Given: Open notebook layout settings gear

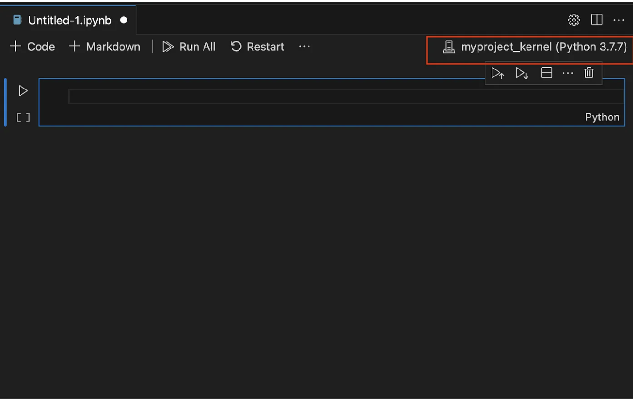Looking at the screenshot, I should [x=573, y=20].
